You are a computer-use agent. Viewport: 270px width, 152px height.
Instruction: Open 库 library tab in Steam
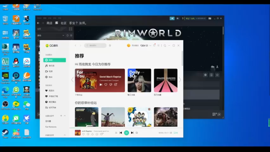(56, 23)
